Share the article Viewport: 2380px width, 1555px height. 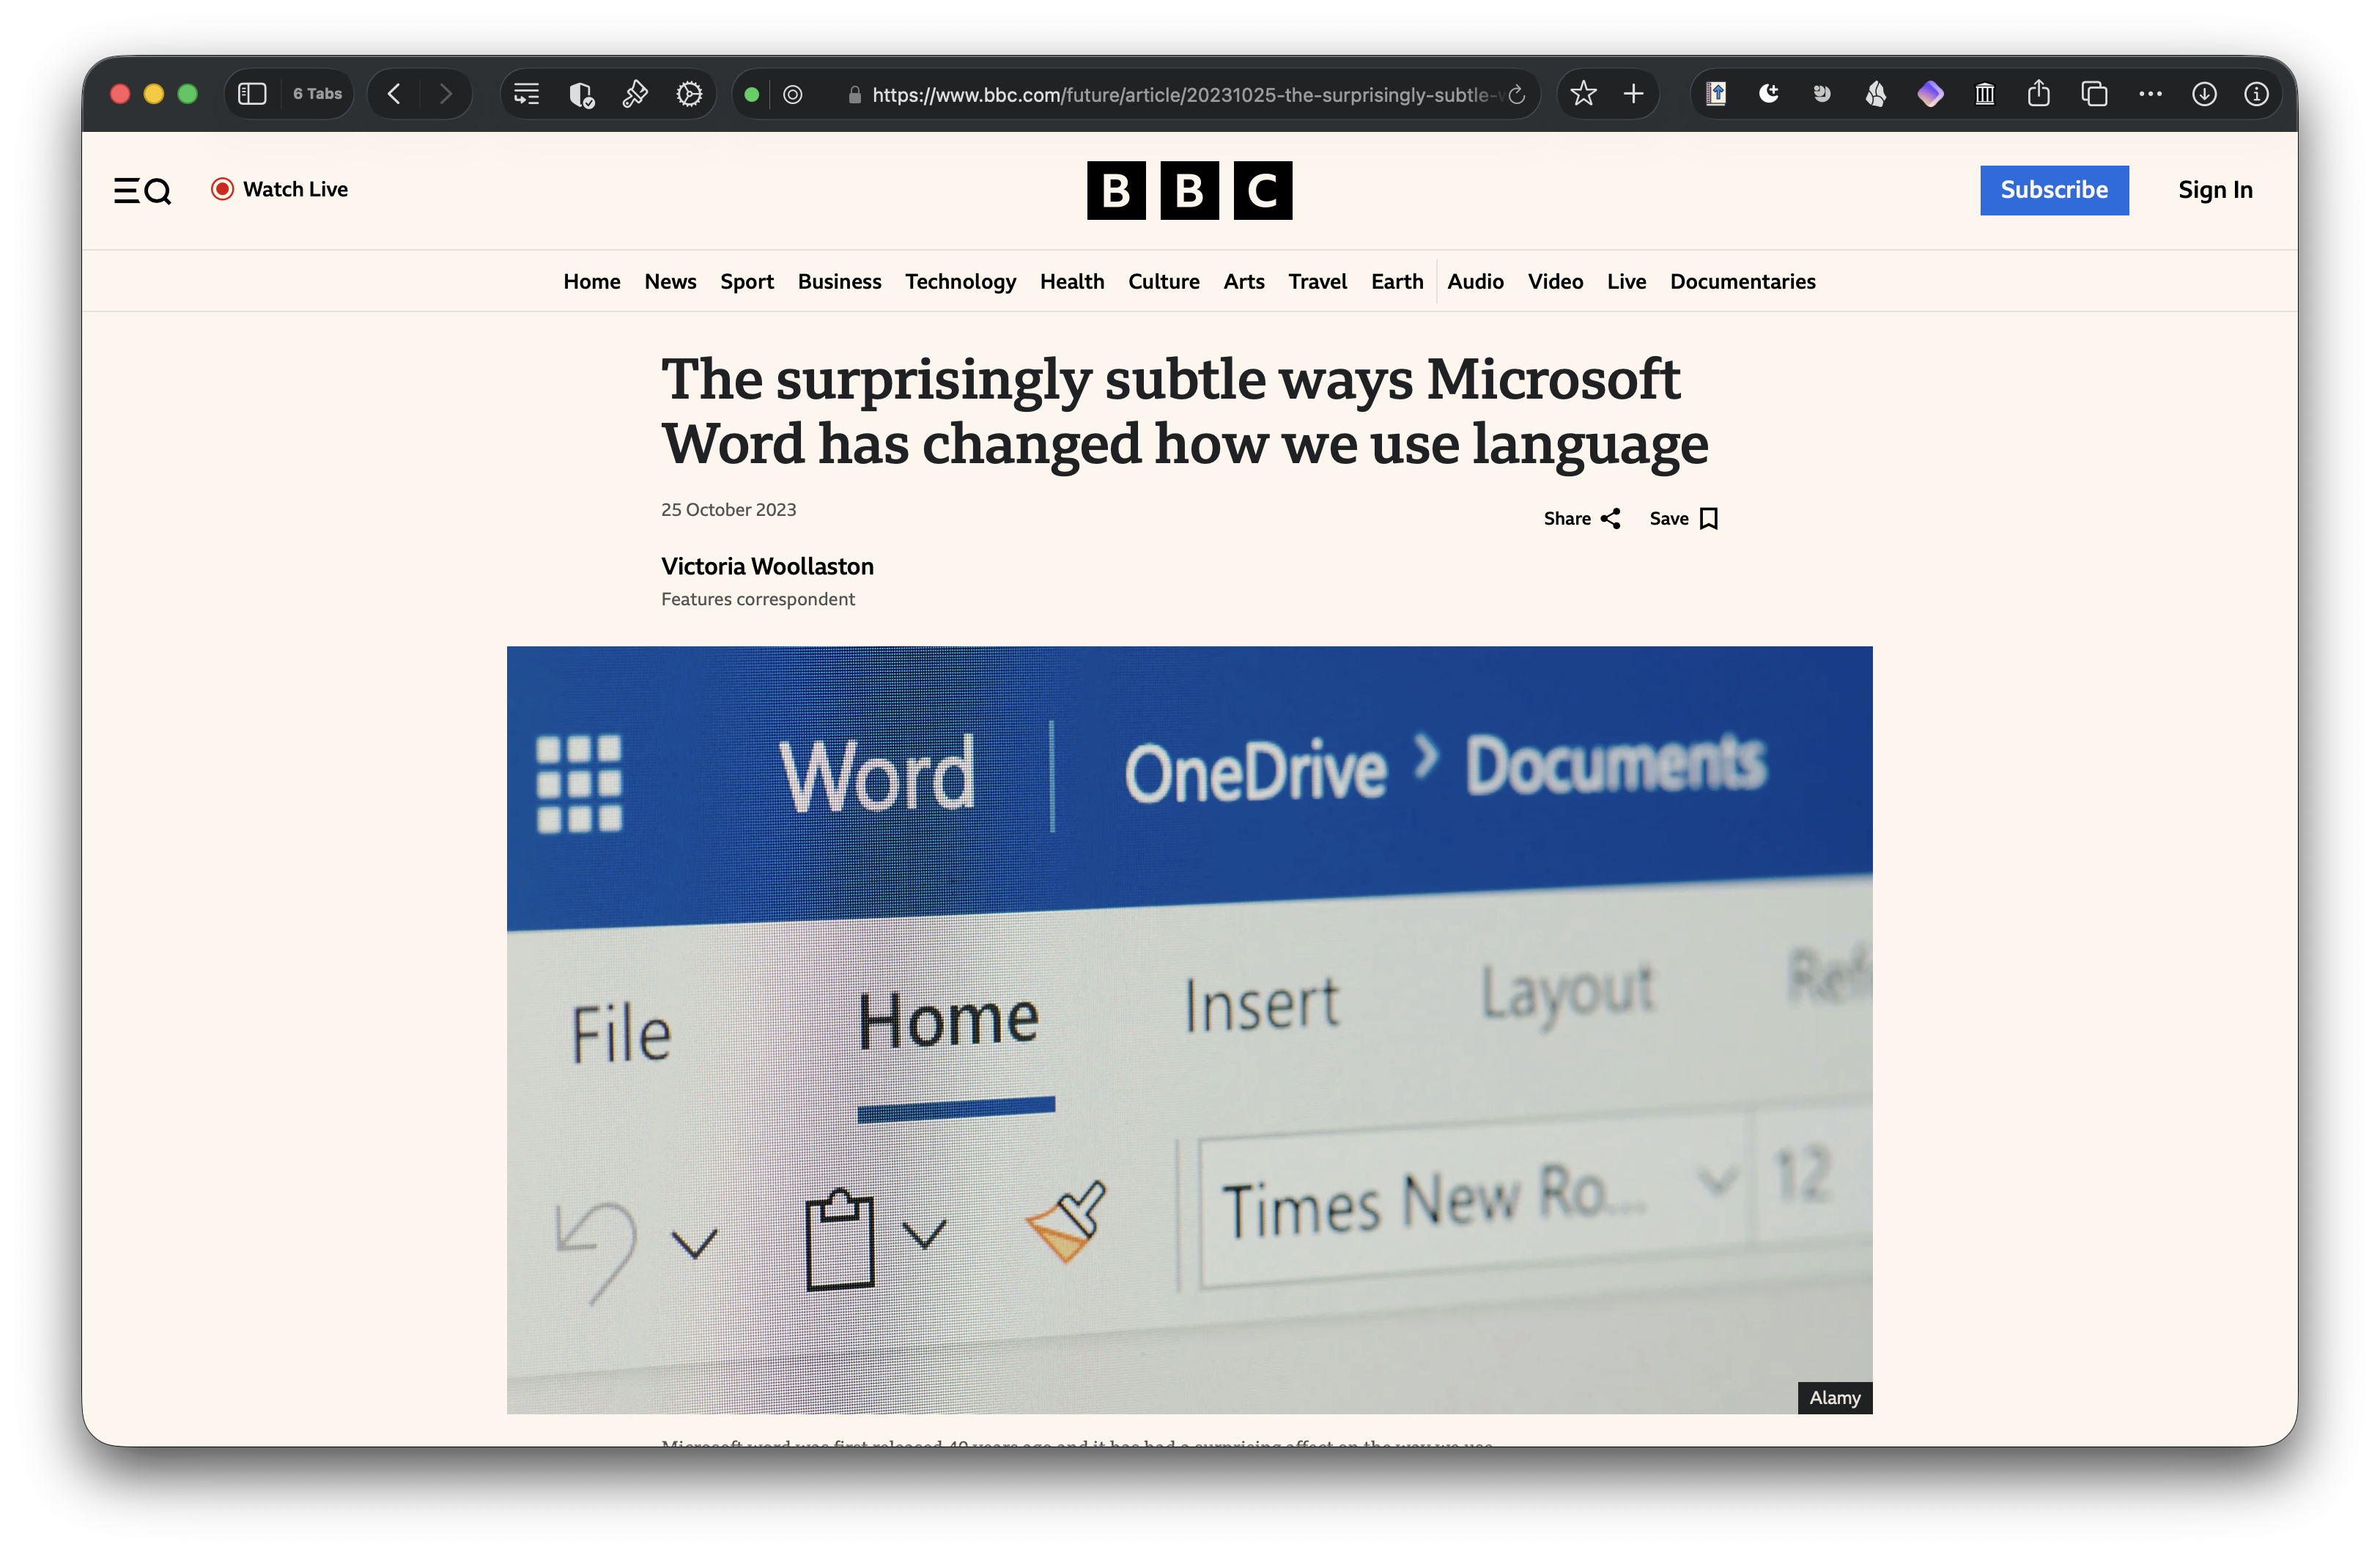pyautogui.click(x=1582, y=519)
